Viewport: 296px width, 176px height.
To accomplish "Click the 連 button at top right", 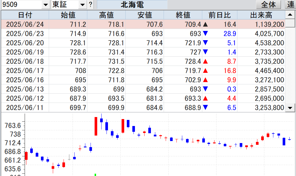I will point(291,5).
